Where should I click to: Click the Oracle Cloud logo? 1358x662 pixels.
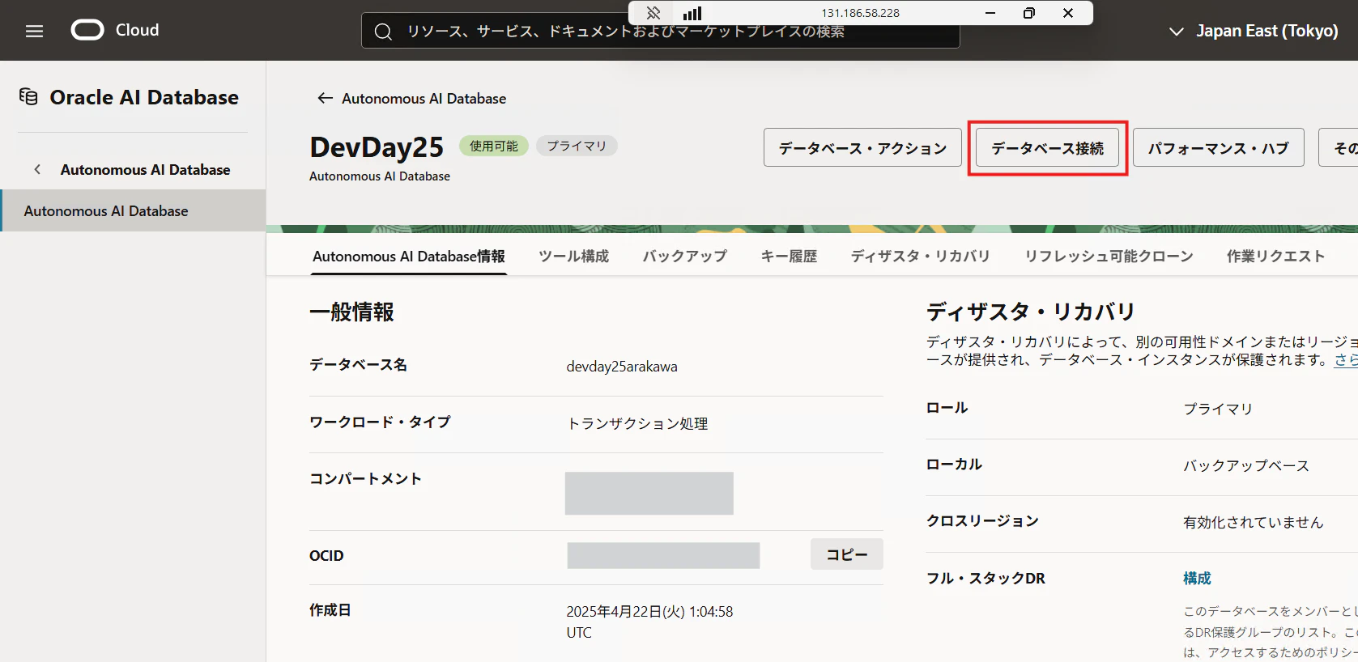pyautogui.click(x=87, y=30)
